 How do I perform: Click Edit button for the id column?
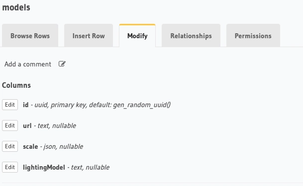10,105
